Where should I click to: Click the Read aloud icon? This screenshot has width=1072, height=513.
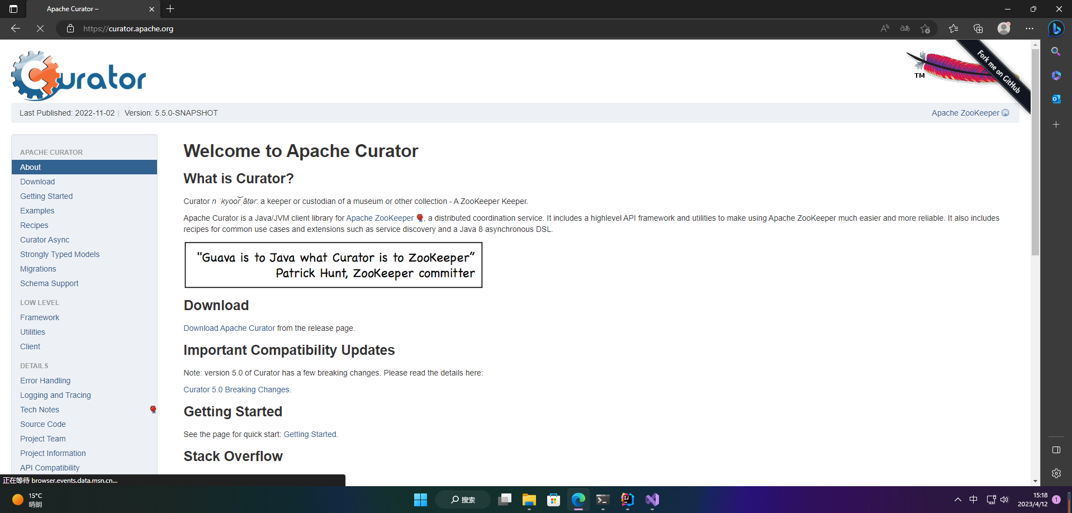pos(885,28)
